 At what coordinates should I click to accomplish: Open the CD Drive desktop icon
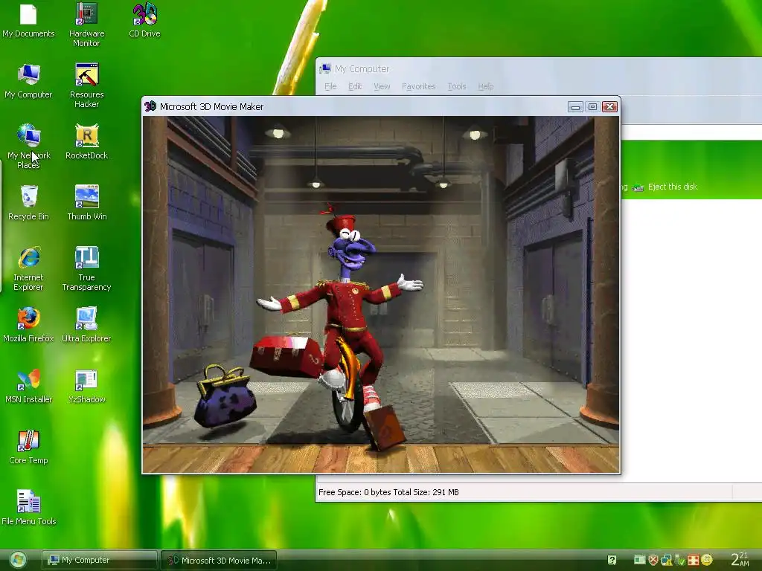144,20
